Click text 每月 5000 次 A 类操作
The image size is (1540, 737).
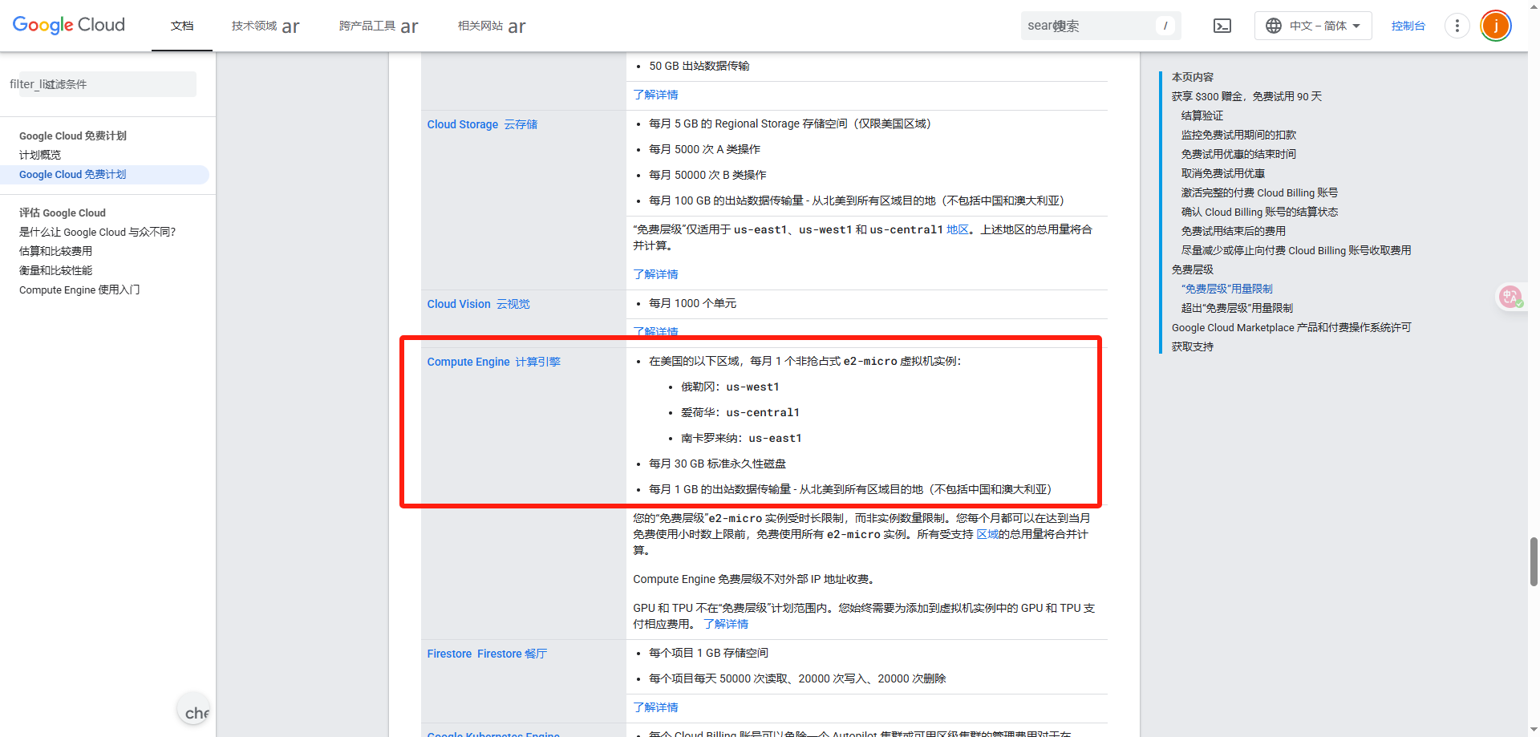[x=704, y=149]
